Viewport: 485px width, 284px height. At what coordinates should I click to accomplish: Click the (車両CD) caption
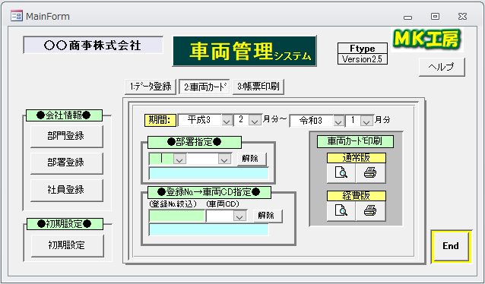[x=223, y=204]
